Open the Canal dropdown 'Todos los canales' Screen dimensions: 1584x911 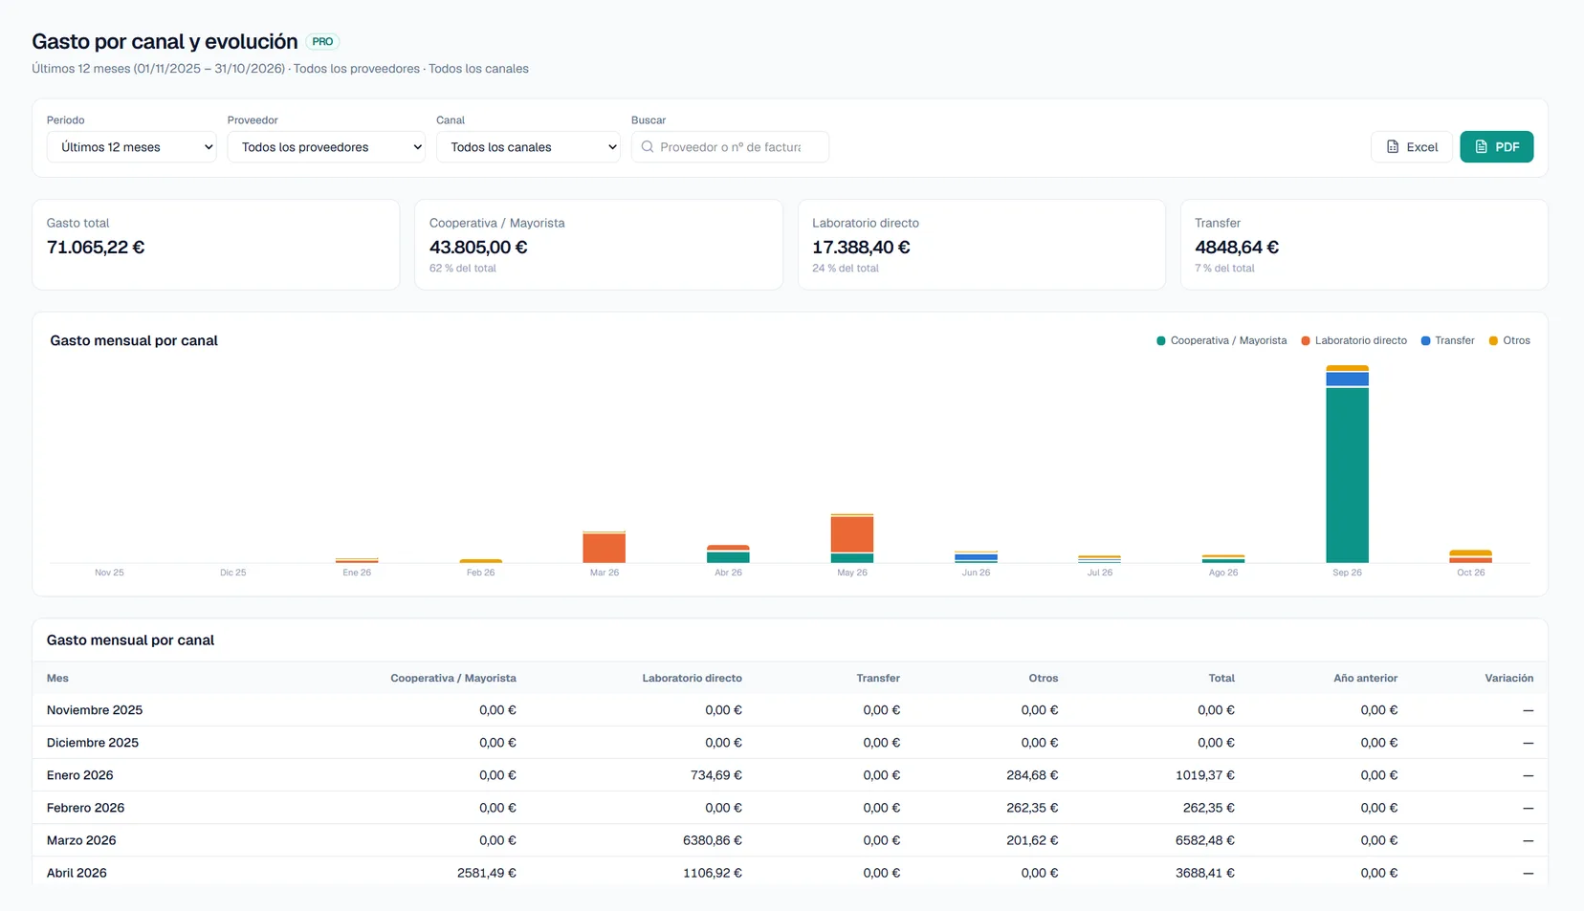click(528, 147)
